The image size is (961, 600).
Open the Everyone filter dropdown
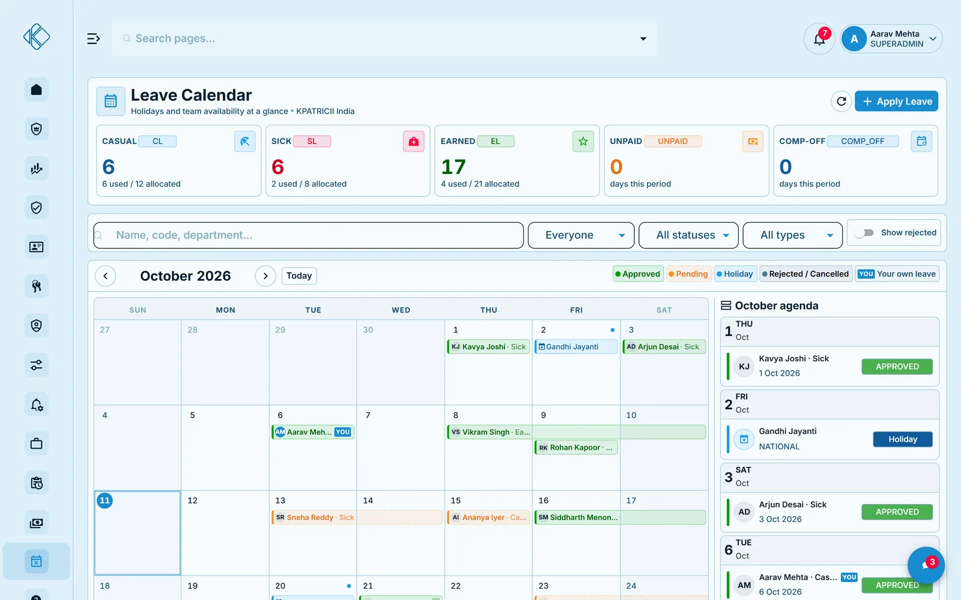click(581, 235)
